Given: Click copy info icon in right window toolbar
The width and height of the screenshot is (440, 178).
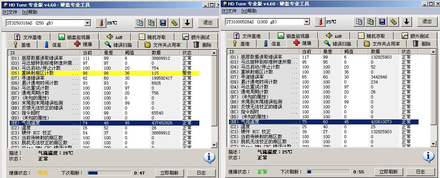Looking at the screenshot, I should [x=359, y=21].
